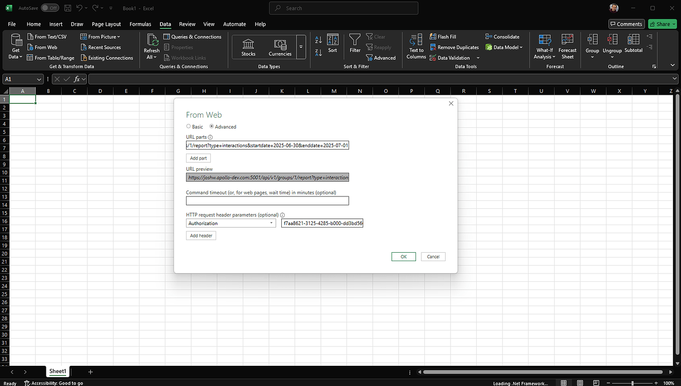Select the Advanced radio button
Viewport: 681px width, 386px height.
[x=211, y=126]
